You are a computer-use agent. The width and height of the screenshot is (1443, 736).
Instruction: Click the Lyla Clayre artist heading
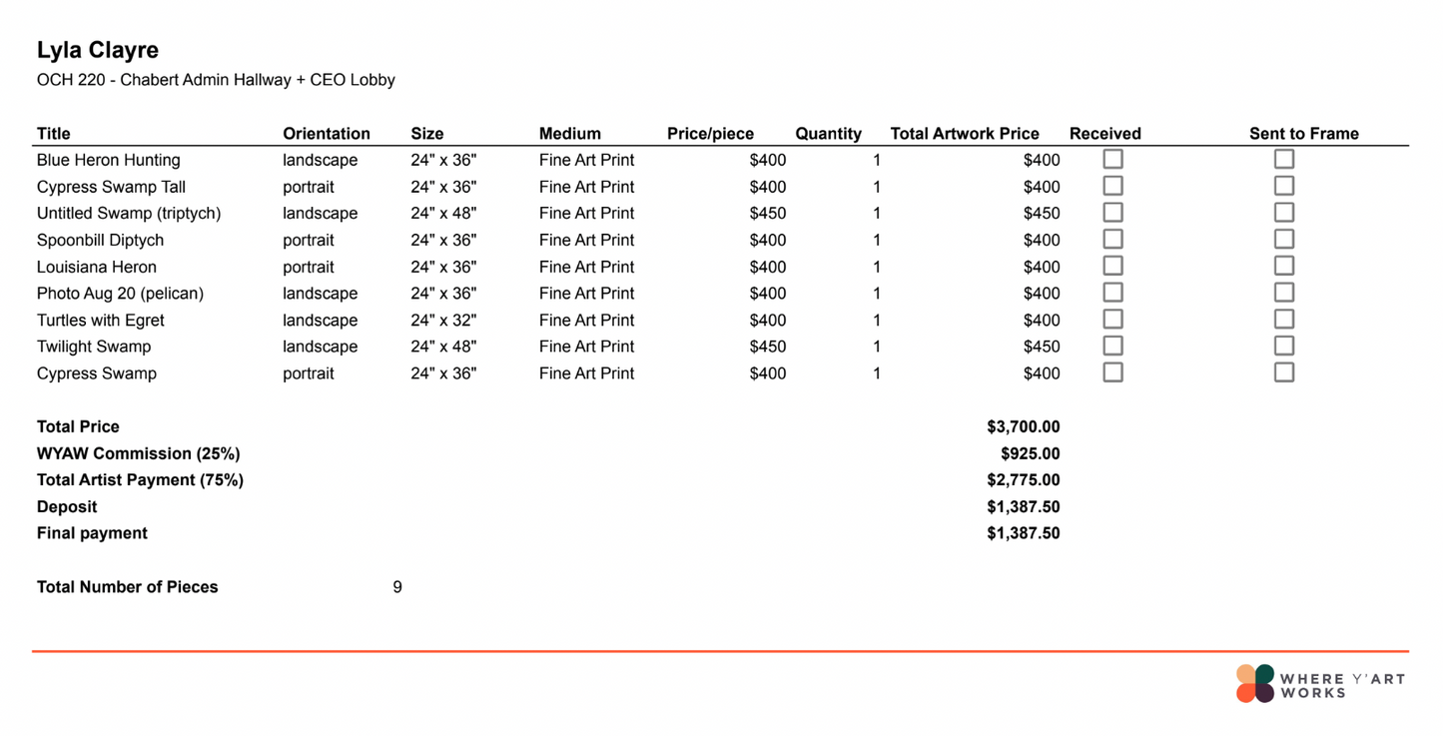[x=98, y=50]
